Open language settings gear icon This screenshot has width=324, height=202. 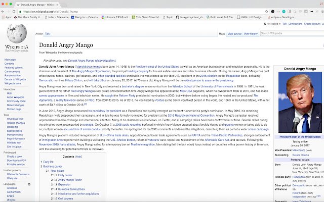click(x=29, y=184)
